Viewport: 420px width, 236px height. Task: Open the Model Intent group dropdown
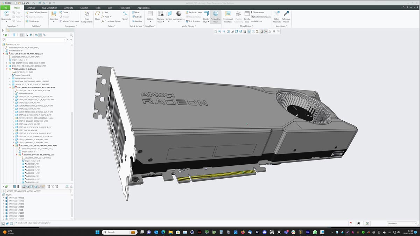click(x=246, y=26)
